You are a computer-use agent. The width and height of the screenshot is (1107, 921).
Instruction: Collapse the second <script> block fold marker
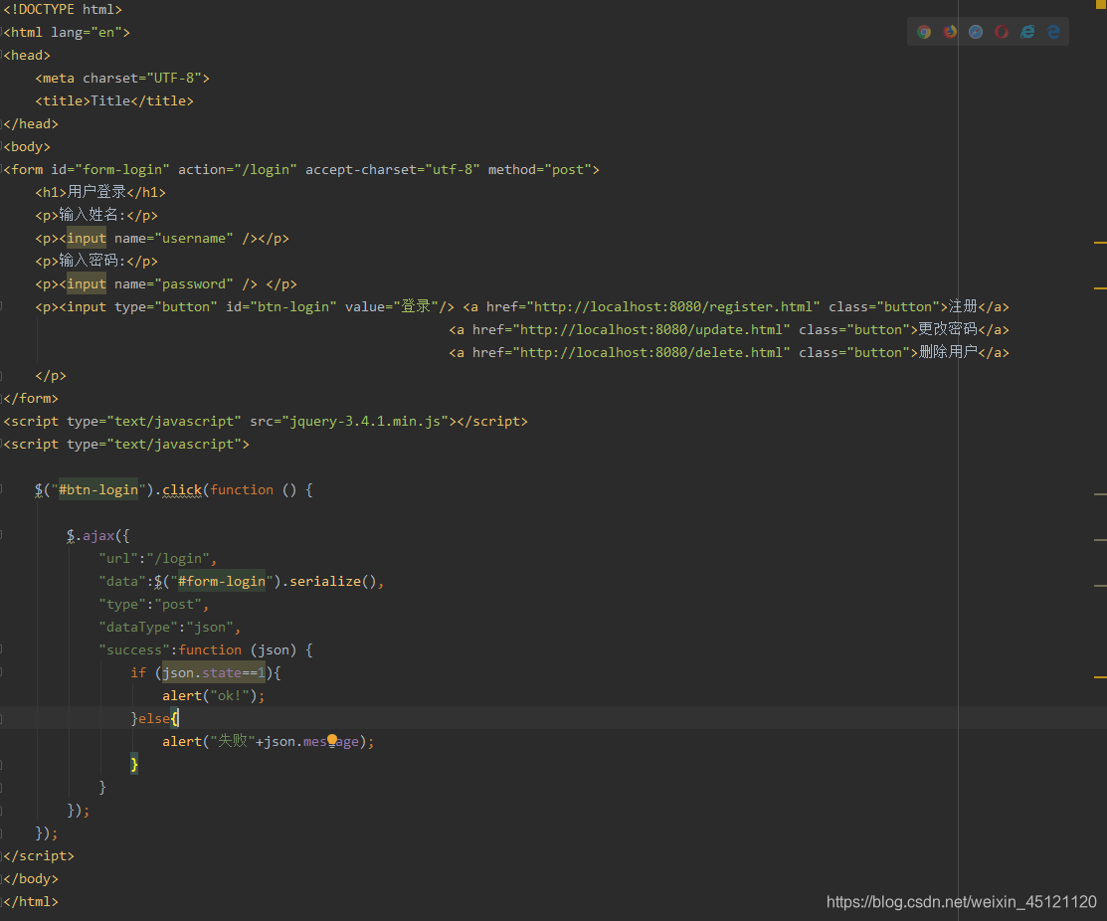(x=2, y=444)
